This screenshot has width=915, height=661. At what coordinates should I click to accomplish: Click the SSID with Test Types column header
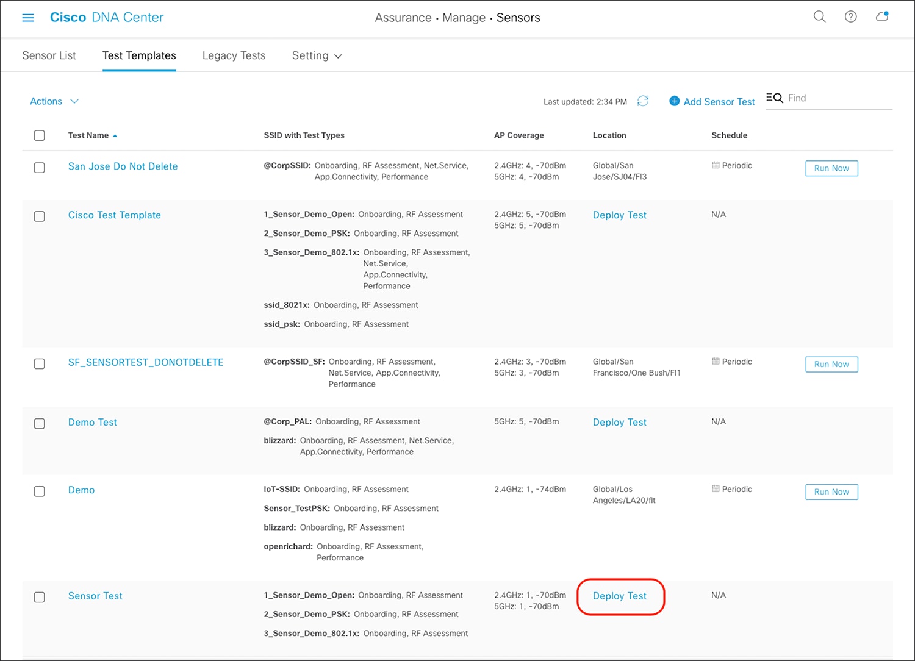pos(304,135)
